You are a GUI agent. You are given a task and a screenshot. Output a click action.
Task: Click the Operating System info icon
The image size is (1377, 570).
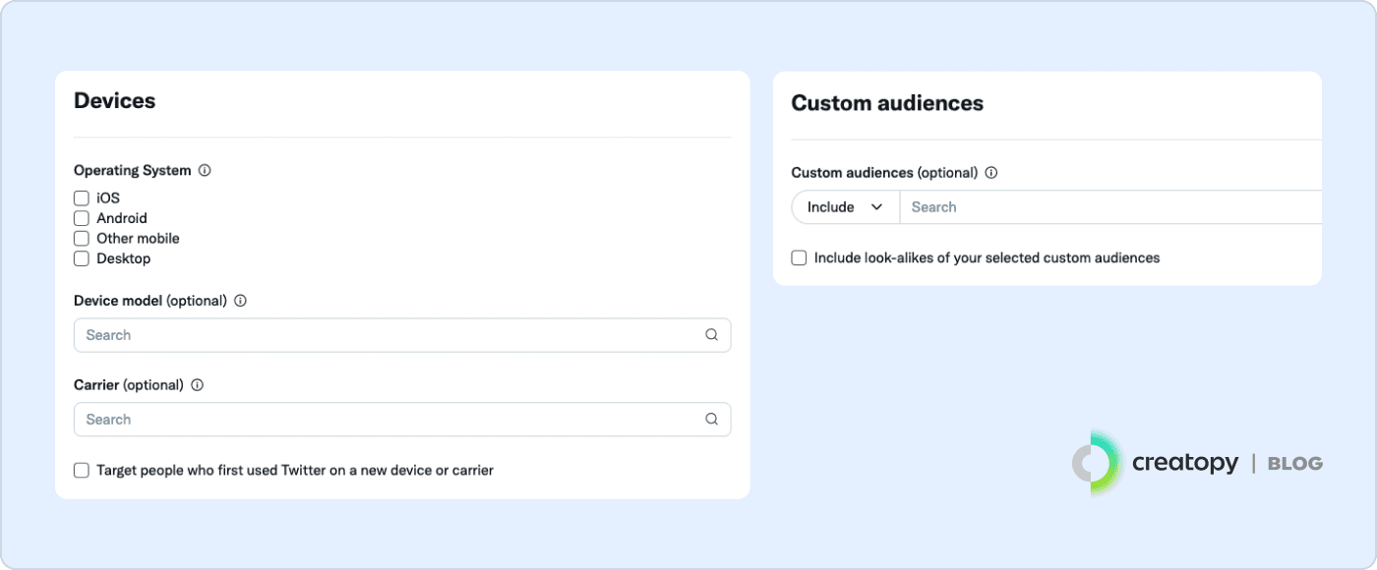point(205,170)
